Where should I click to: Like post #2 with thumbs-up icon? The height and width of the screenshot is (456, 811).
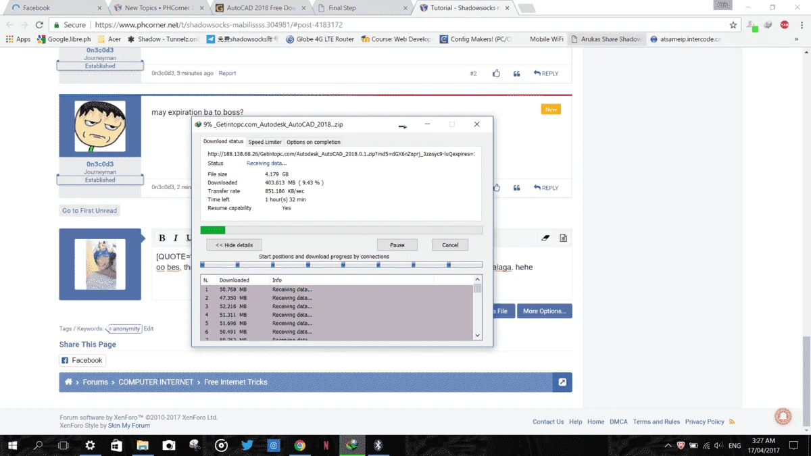496,73
